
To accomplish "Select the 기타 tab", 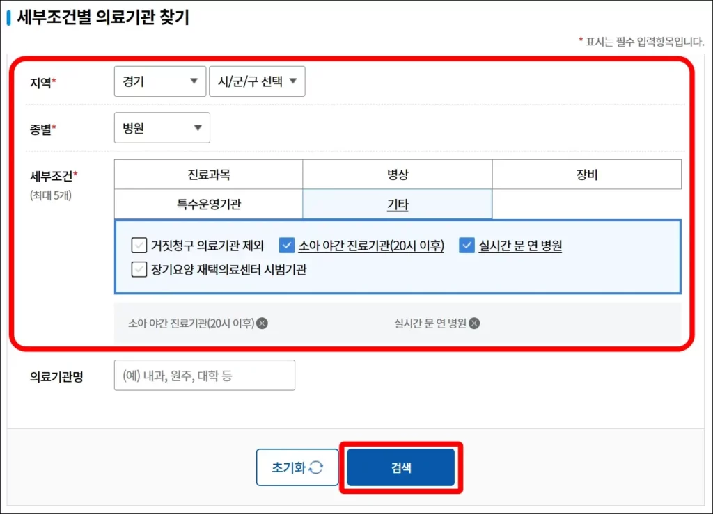I will pyautogui.click(x=398, y=204).
